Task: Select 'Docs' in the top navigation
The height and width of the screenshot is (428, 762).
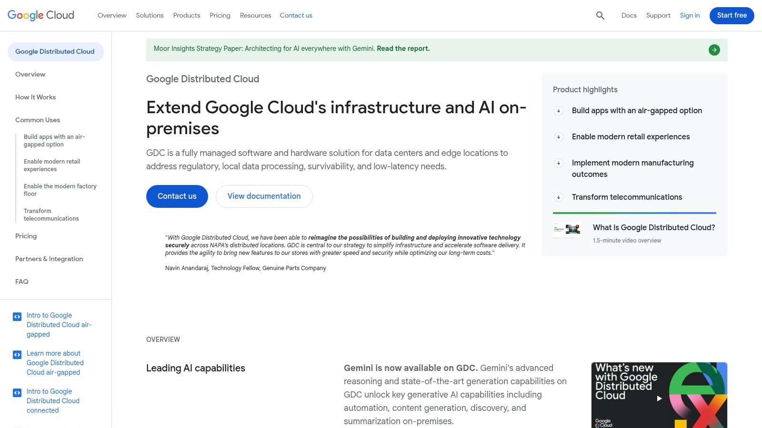Action: [x=629, y=15]
